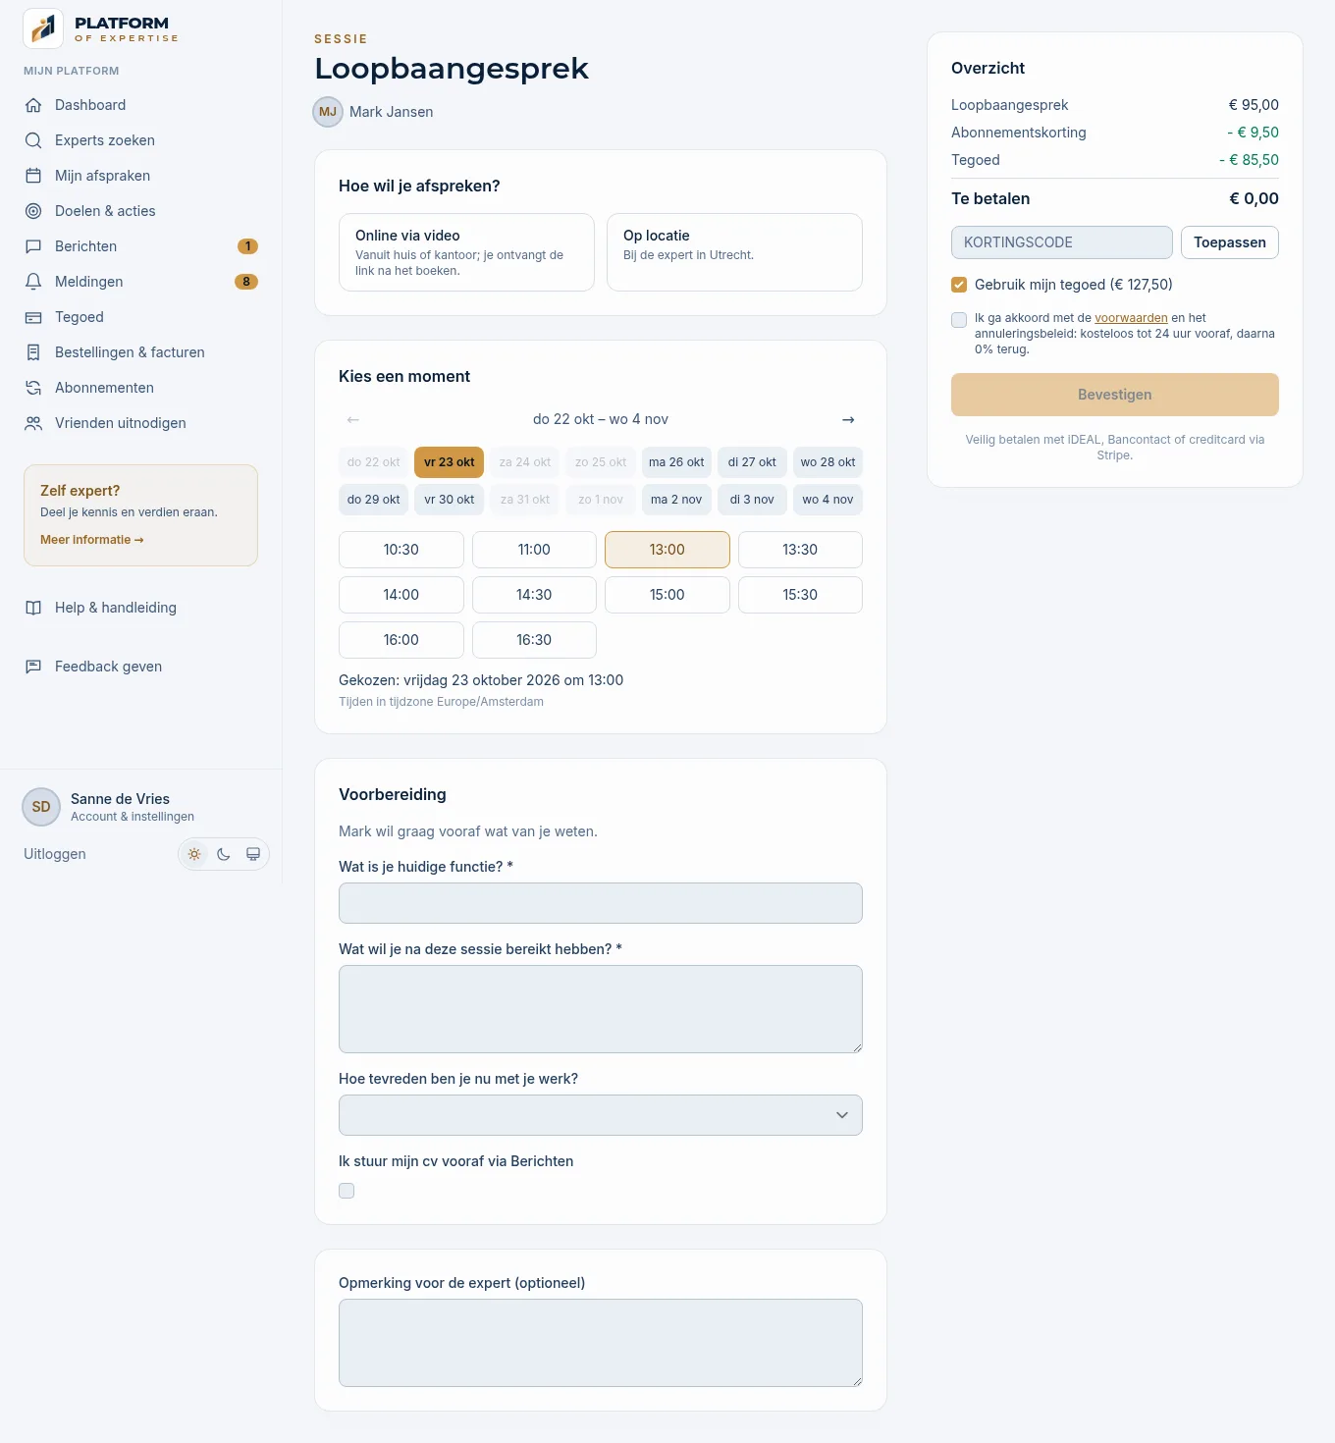
Task: Select the 13:00 time slot
Action: 667,550
